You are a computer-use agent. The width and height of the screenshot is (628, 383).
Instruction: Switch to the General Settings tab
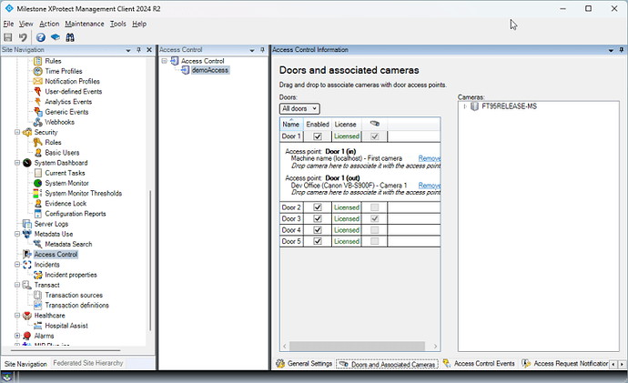coord(304,363)
